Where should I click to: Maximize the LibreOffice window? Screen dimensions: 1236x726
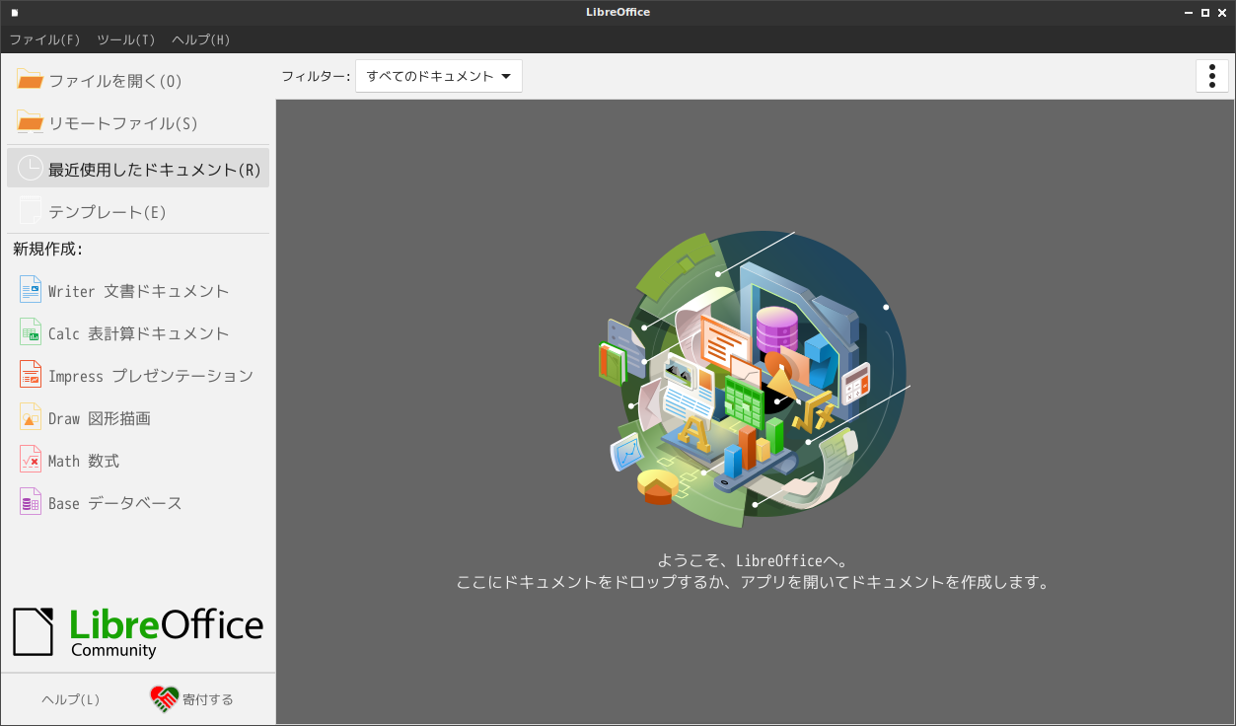(x=1205, y=13)
